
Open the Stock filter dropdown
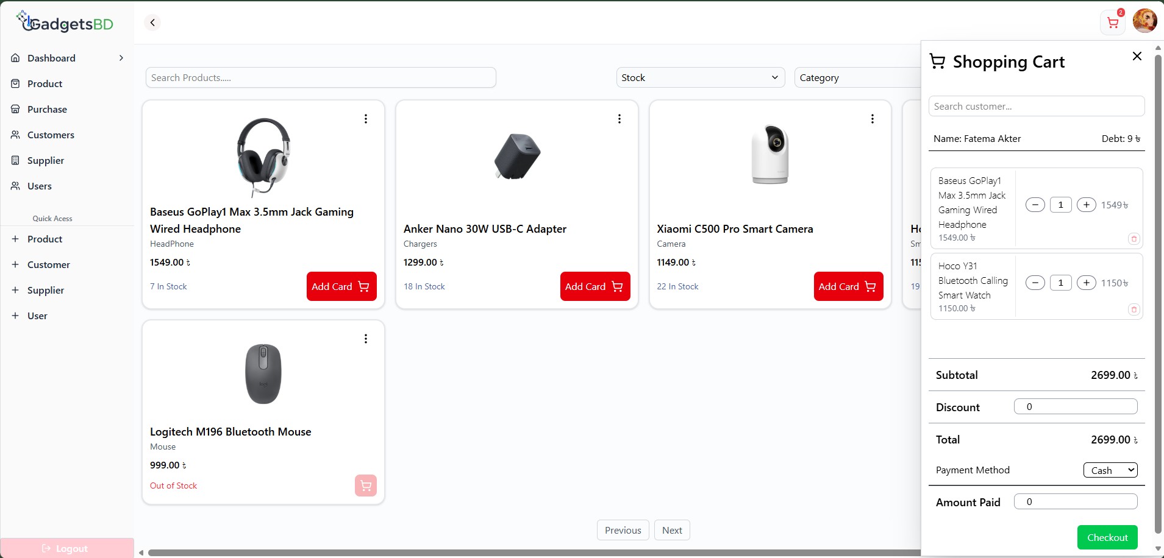tap(700, 77)
